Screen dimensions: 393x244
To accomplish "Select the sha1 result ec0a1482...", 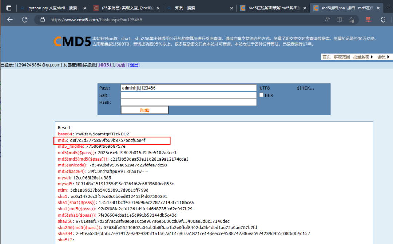I will pos(119,196).
